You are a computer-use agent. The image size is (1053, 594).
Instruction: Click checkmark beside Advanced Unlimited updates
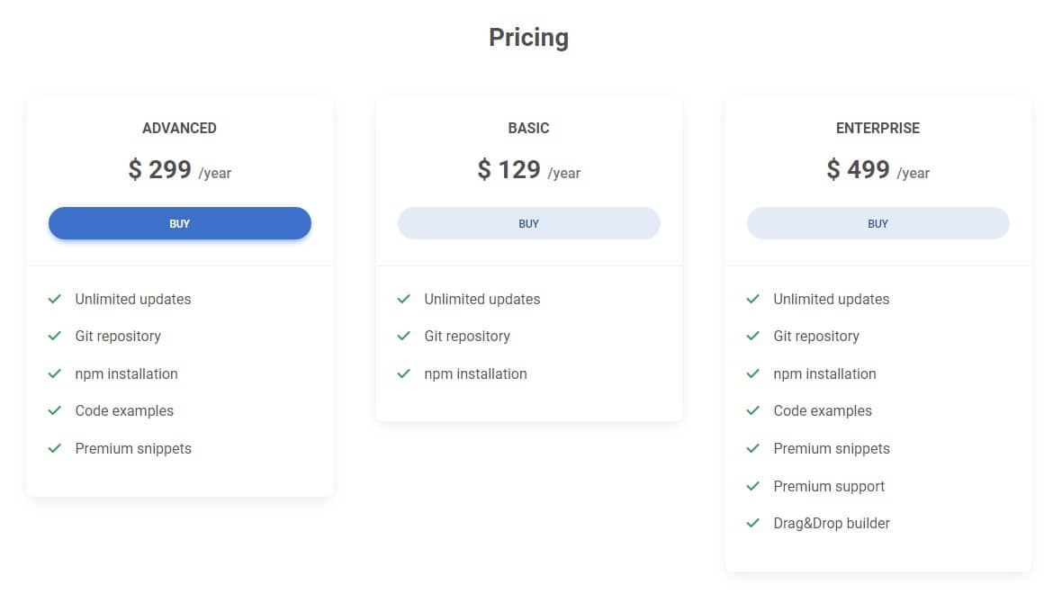55,299
